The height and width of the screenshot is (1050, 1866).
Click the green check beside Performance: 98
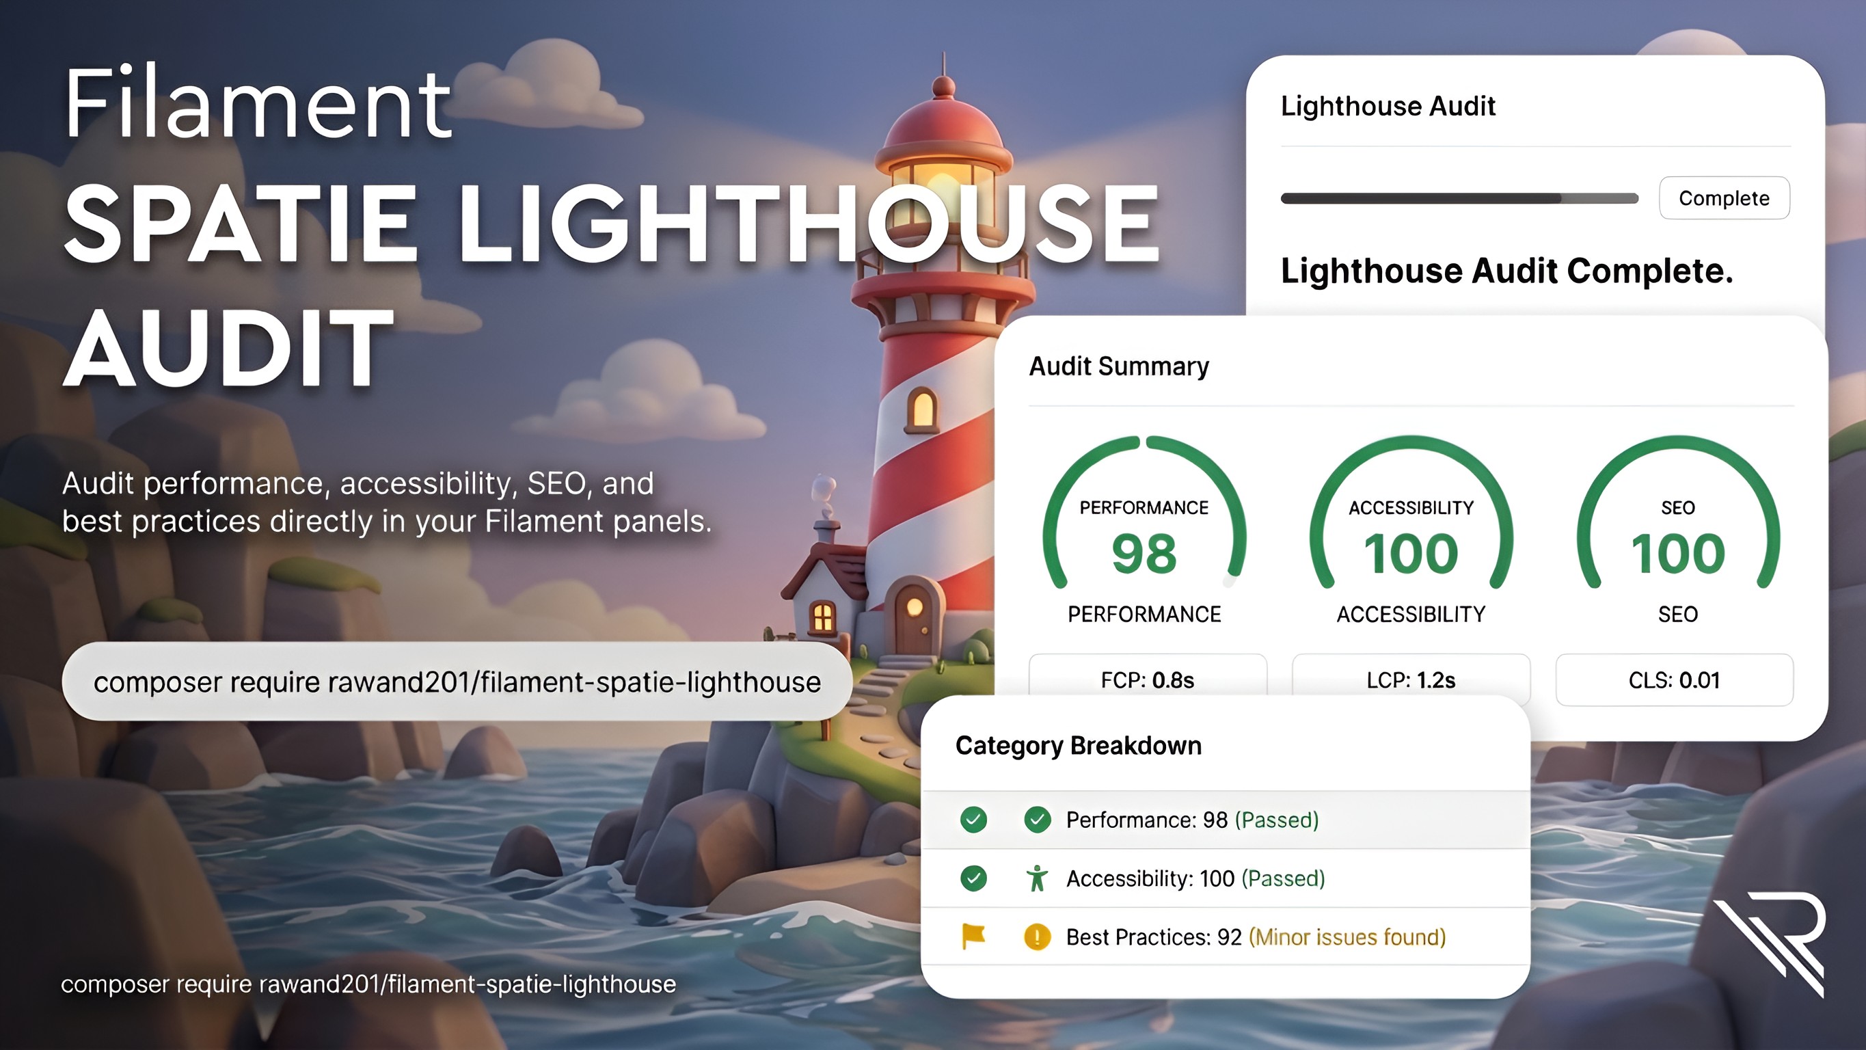pos(1038,820)
